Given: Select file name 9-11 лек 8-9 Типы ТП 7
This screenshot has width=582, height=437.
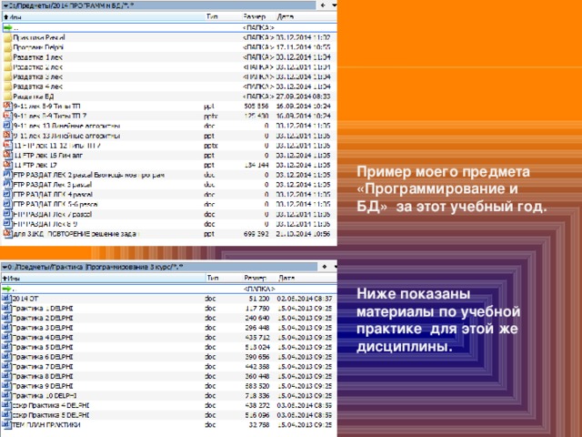Looking at the screenshot, I should coord(50,116).
